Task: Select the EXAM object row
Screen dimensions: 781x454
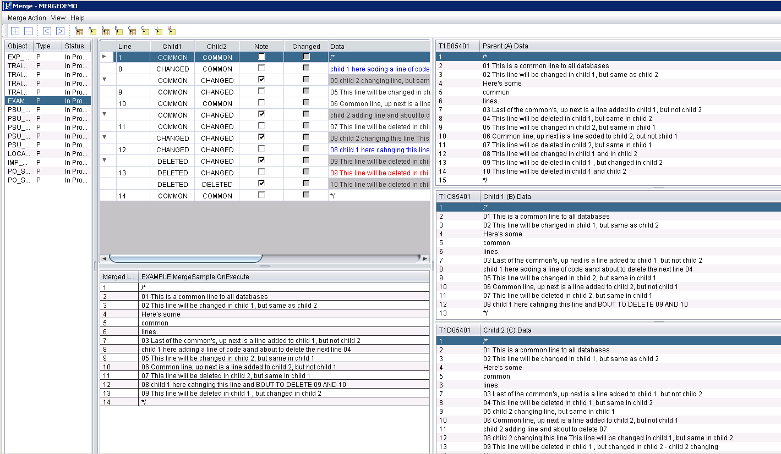Action: coord(48,101)
